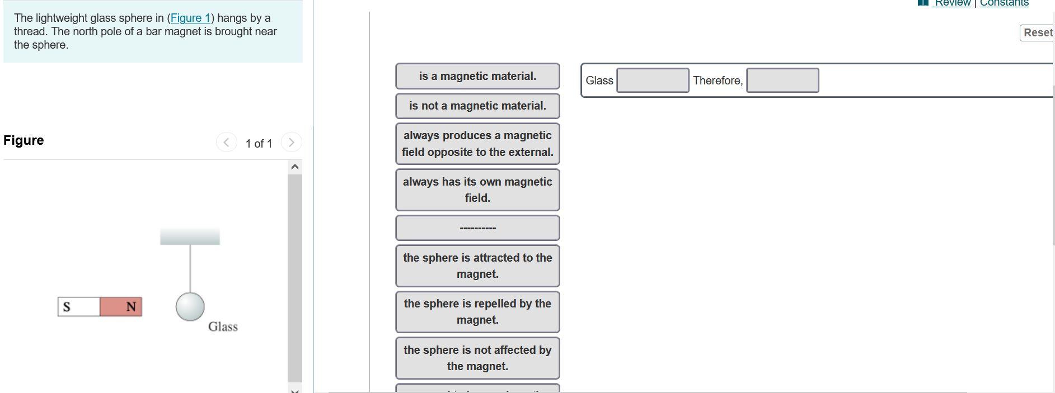Pick 'the sphere is repelled by the magnet.'
Screen dimensions: 1055x393
click(477, 311)
